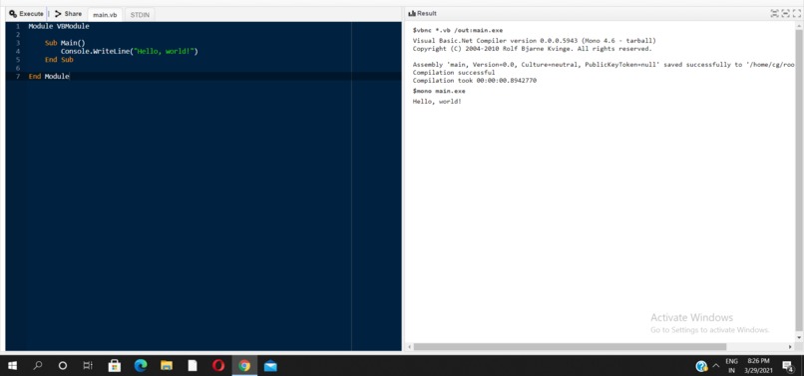Open the Windows Start menu
The image size is (804, 376).
pyautogui.click(x=12, y=365)
